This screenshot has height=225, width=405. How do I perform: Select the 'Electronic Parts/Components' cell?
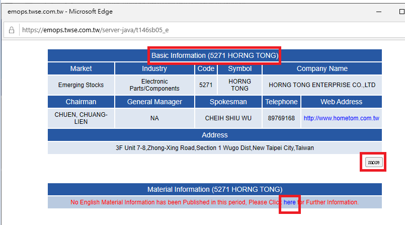tap(154, 85)
